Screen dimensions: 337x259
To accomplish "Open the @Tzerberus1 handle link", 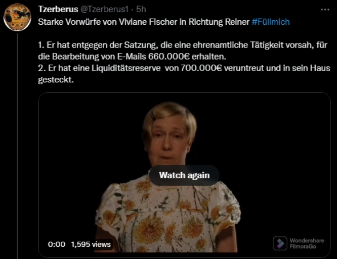I will pyautogui.click(x=104, y=9).
